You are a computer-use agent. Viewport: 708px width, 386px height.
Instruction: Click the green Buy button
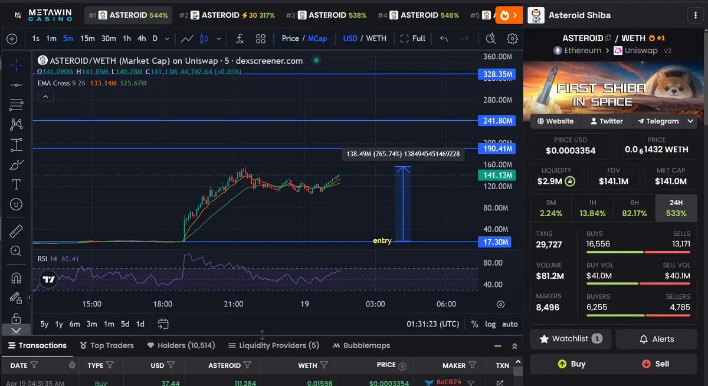click(571, 364)
